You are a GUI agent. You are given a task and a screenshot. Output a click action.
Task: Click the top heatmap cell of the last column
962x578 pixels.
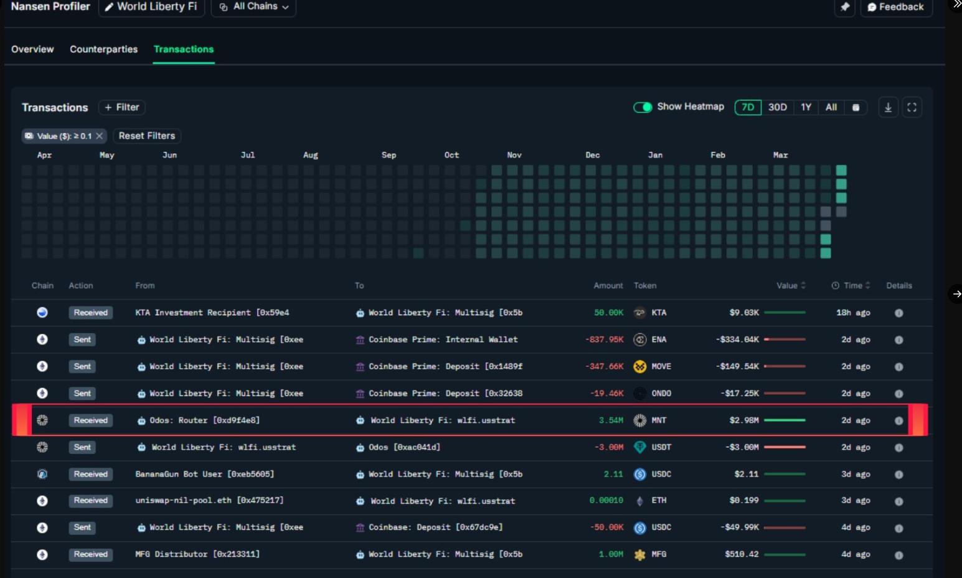841,170
